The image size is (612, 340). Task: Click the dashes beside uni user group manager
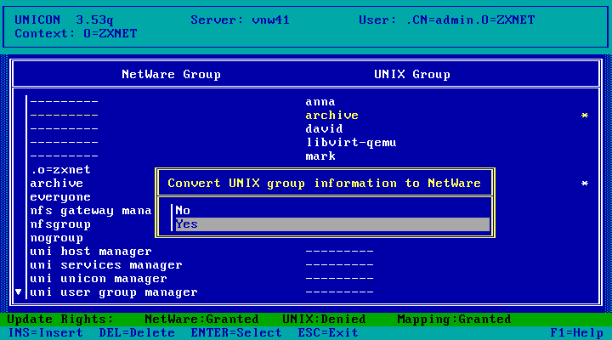[x=339, y=292]
